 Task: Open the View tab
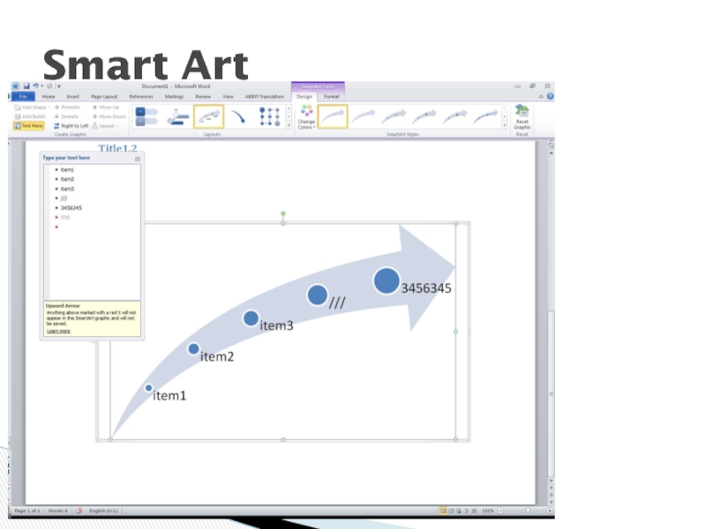pyautogui.click(x=228, y=96)
